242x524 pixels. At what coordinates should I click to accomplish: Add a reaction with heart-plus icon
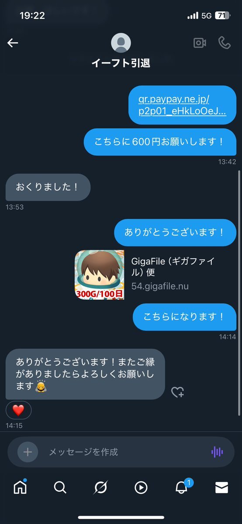[177, 392]
